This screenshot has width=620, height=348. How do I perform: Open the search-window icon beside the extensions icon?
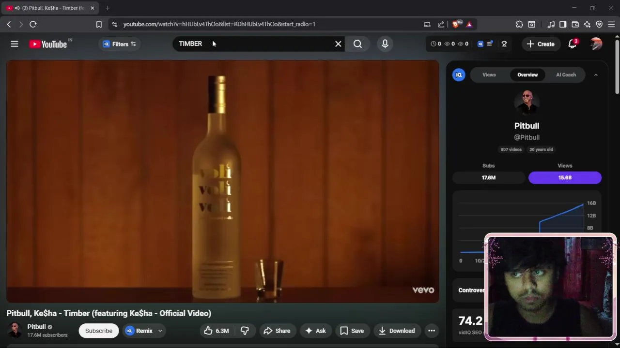532,24
